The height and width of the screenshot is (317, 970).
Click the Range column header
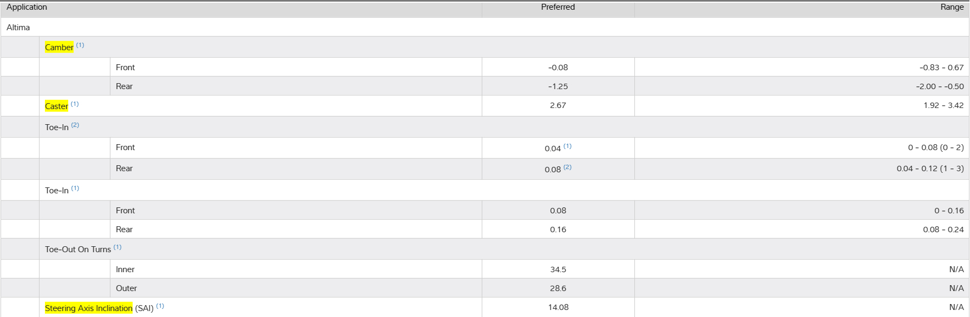click(952, 7)
